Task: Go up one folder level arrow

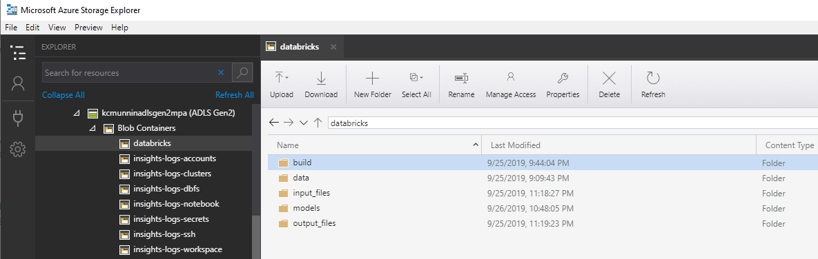Action: (x=318, y=123)
